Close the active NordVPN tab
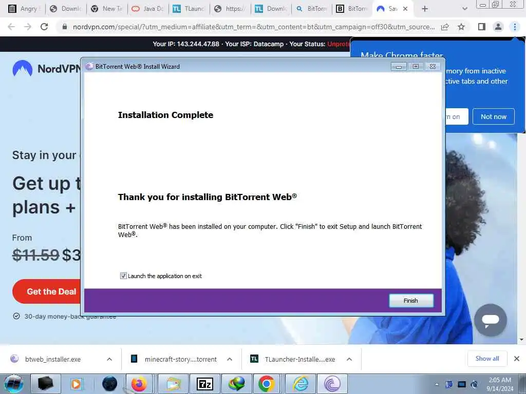526x394 pixels. [405, 9]
